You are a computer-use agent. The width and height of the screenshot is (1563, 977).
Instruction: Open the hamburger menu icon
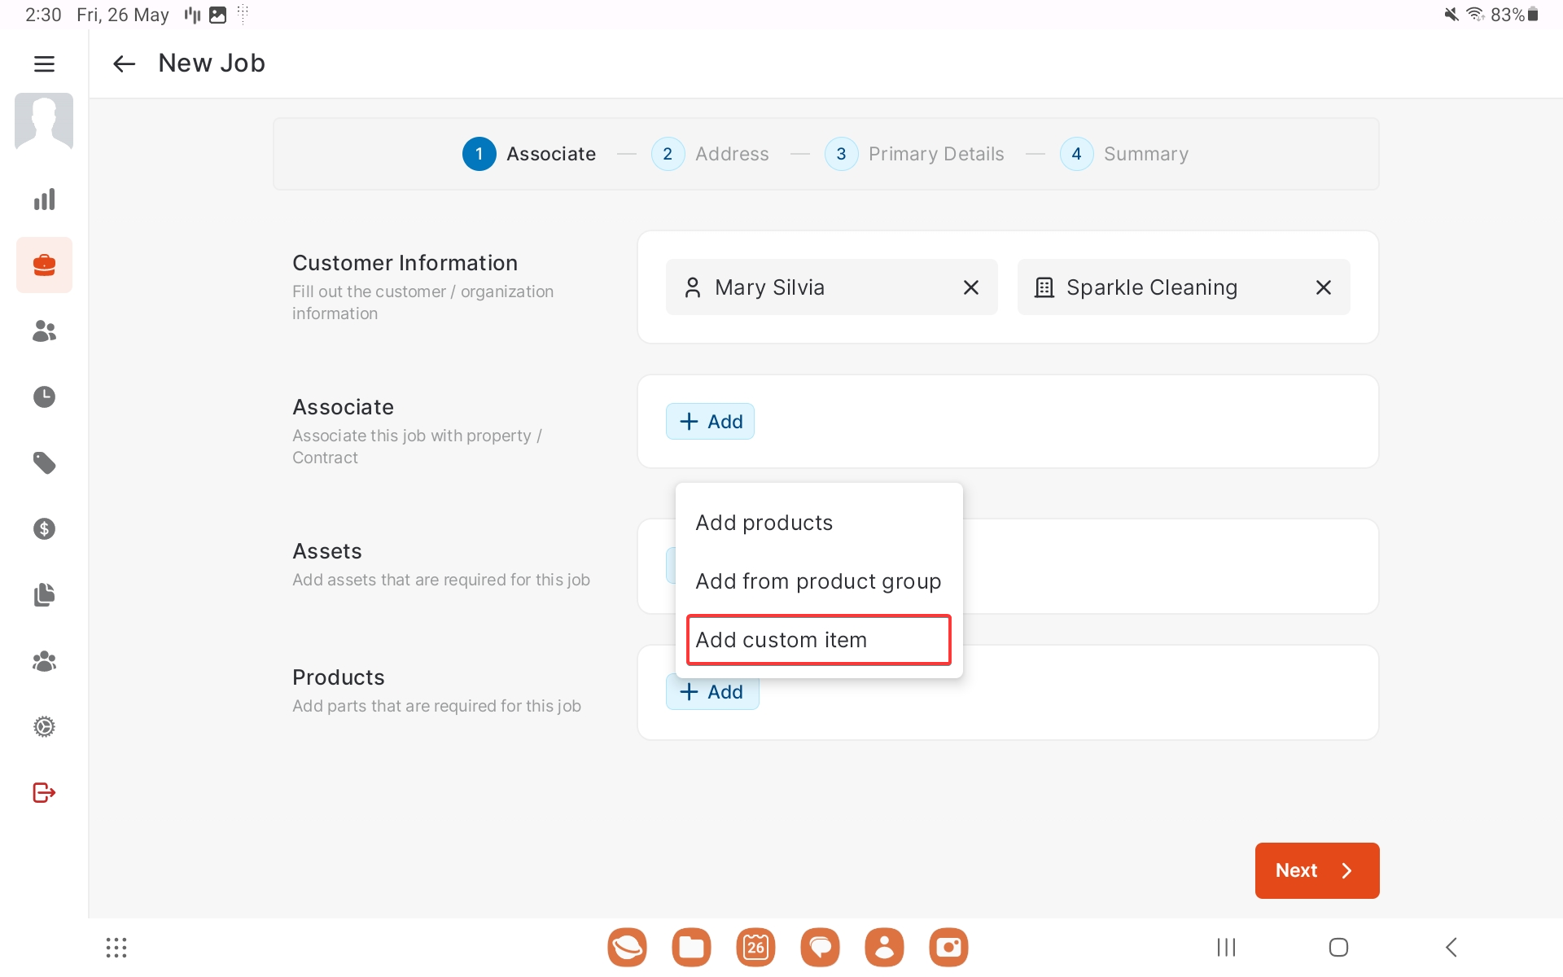tap(44, 64)
